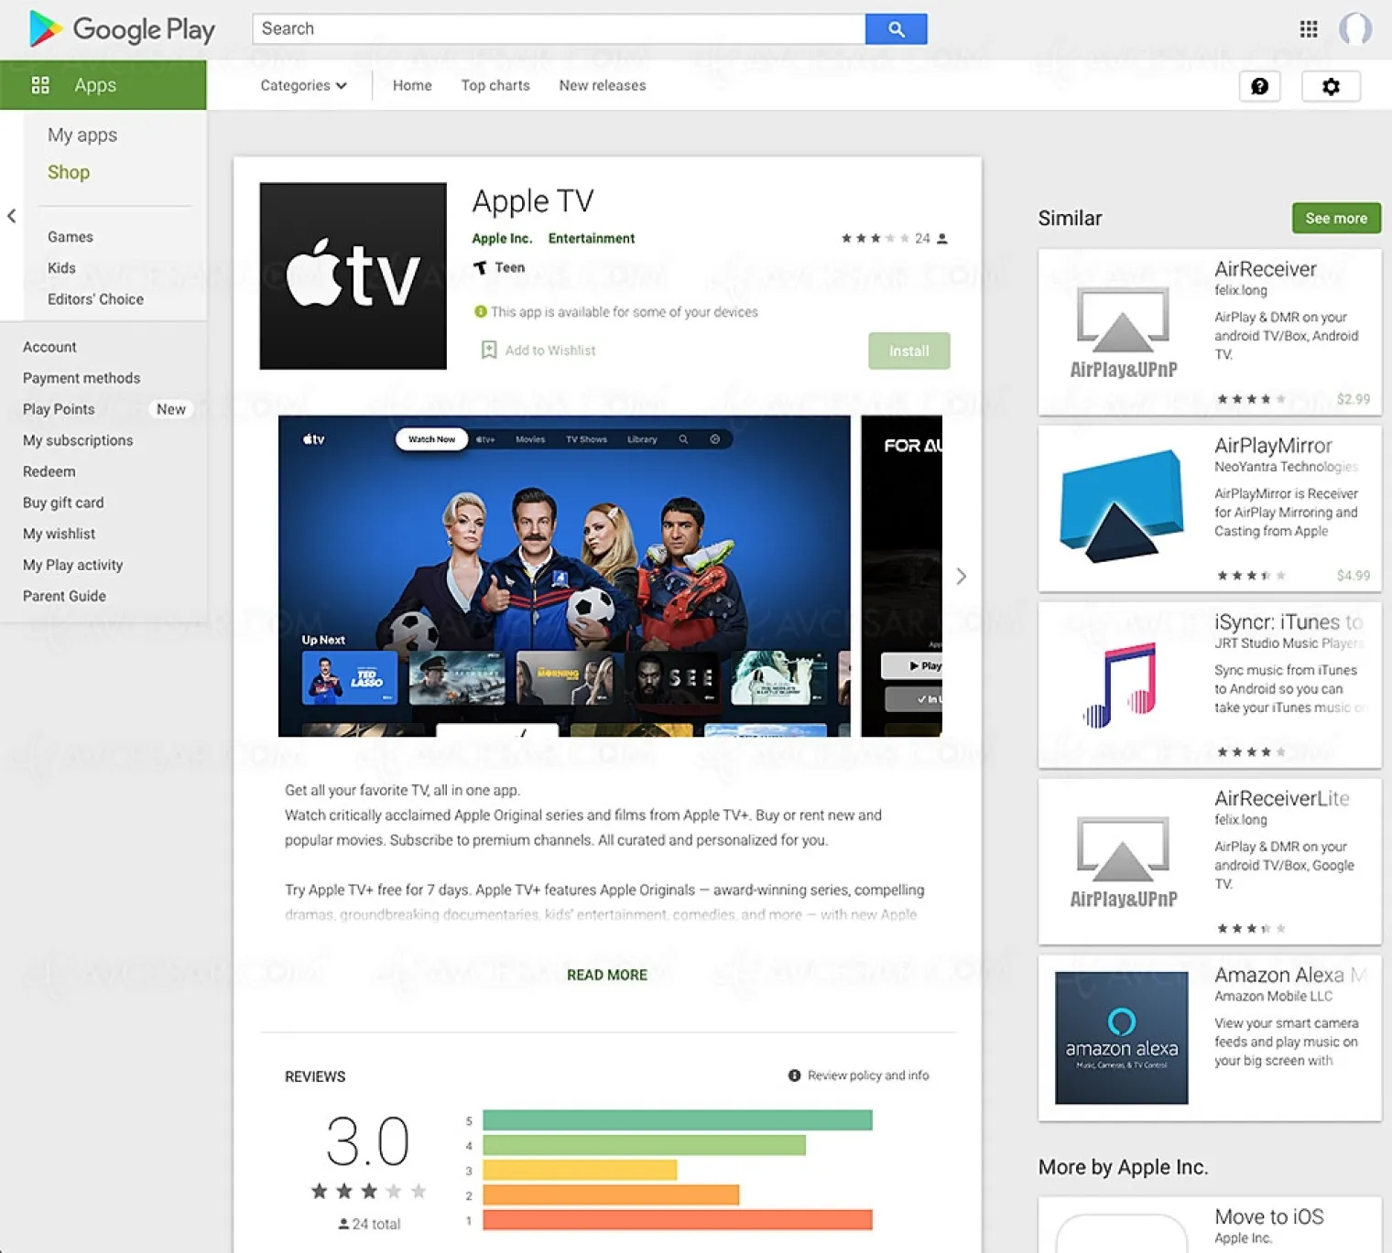This screenshot has width=1392, height=1253.
Task: Select My apps in sidebar
Action: [x=82, y=135]
